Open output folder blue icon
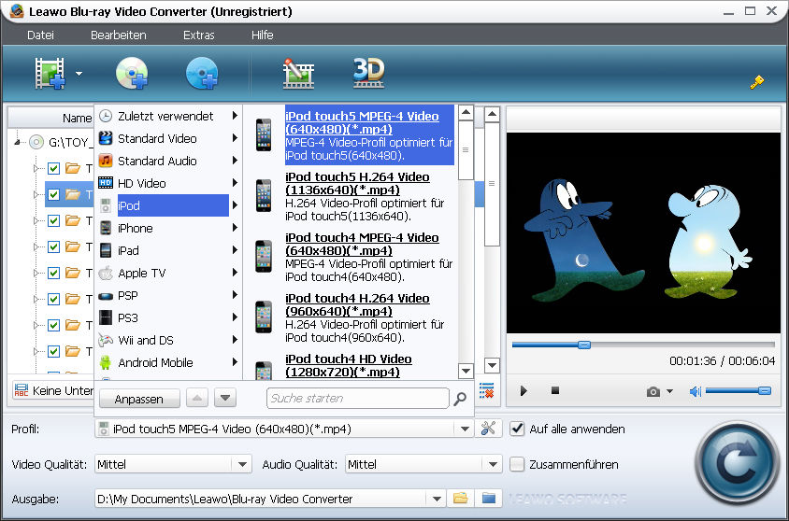 (489, 499)
